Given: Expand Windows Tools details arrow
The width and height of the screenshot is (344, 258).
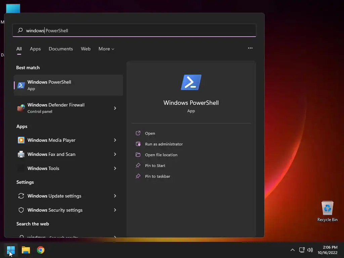Looking at the screenshot, I should pos(115,168).
